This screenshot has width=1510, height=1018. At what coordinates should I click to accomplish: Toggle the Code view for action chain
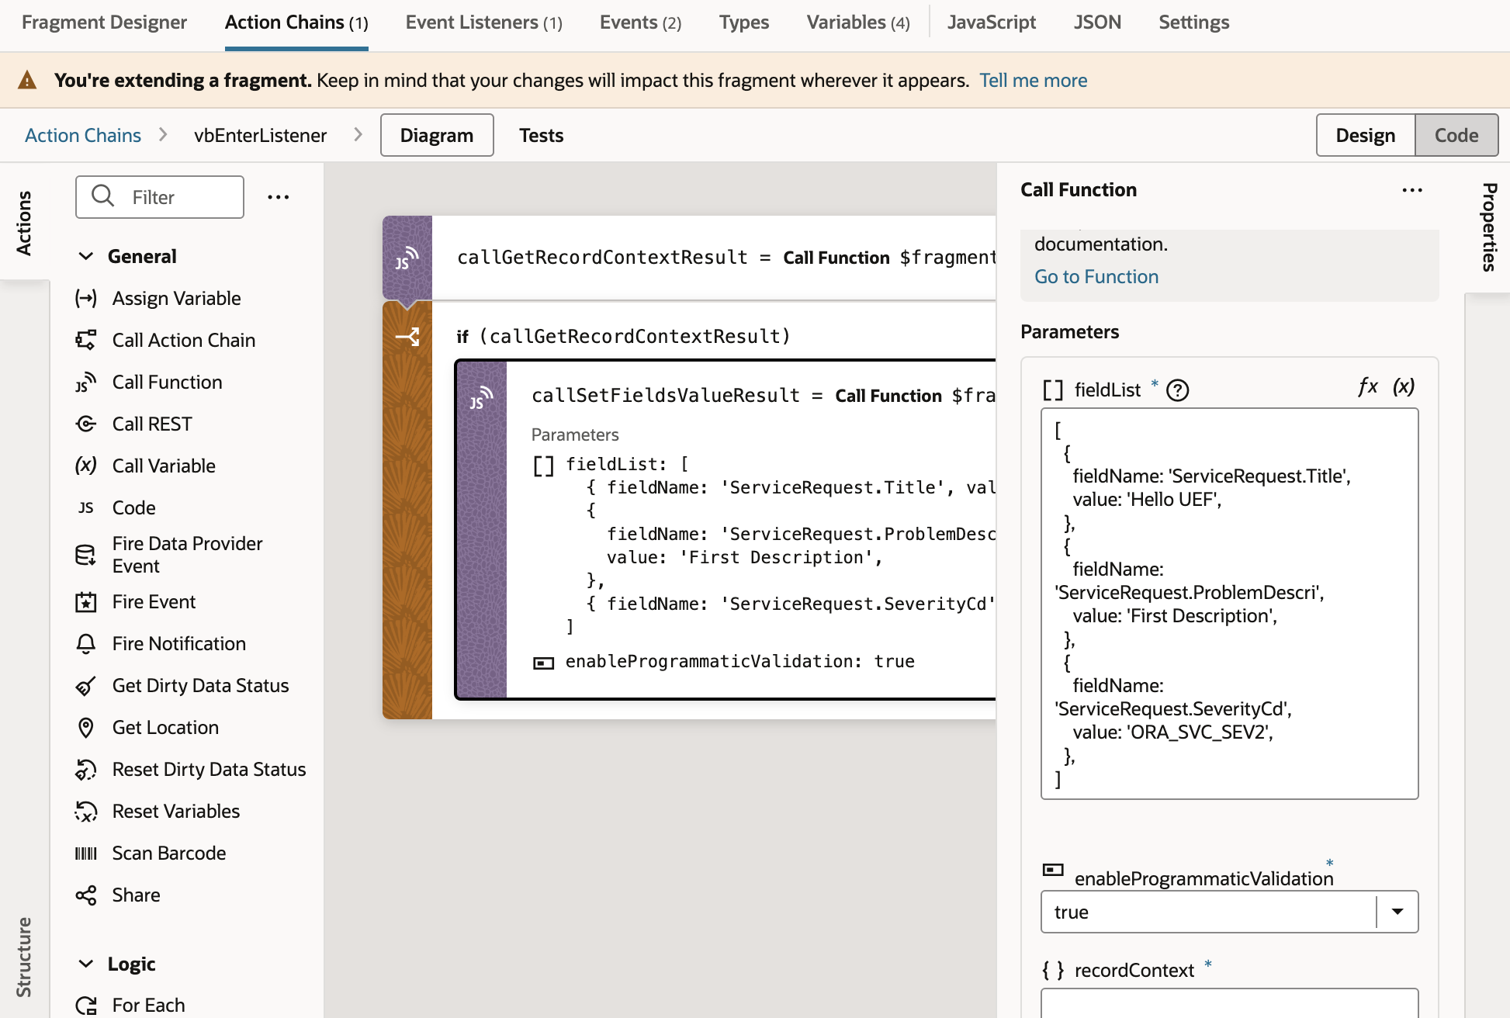pos(1456,135)
